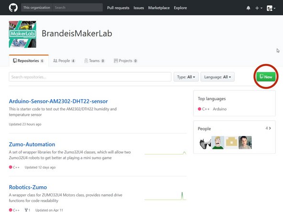
Task: Open the first member's polygon avatar
Action: [205, 143]
